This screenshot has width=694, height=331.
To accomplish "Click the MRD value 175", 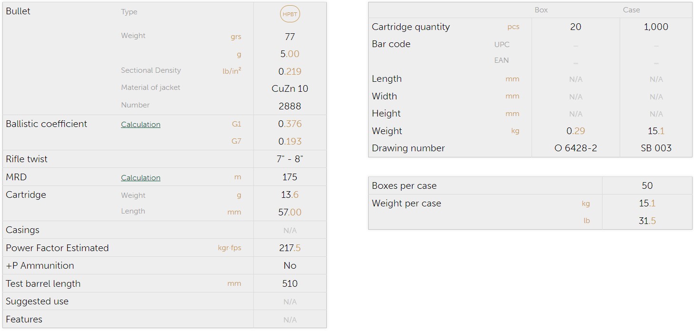I will tap(290, 177).
